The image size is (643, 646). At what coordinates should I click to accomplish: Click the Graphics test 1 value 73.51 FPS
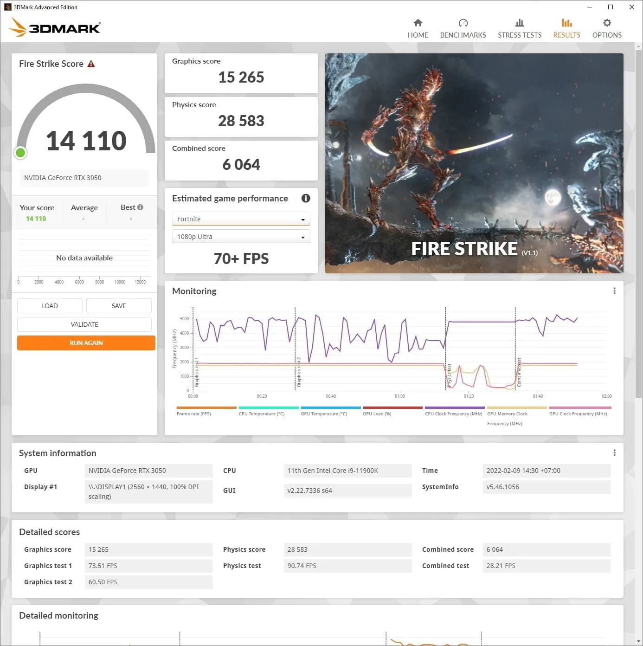pos(148,566)
